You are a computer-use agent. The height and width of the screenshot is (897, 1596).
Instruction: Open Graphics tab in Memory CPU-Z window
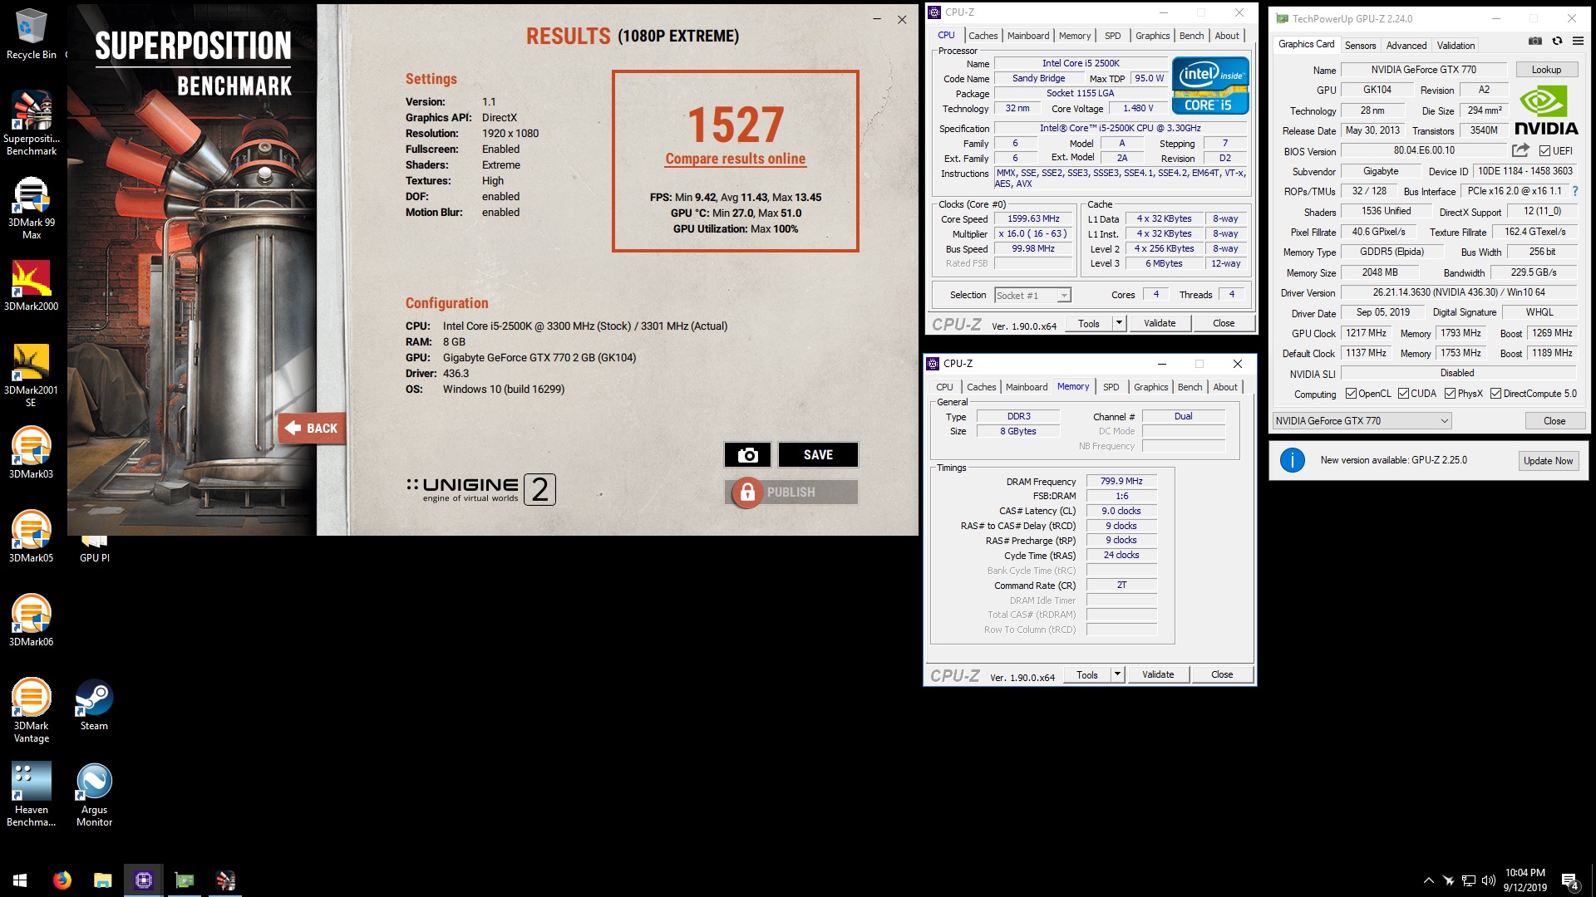[x=1150, y=387]
